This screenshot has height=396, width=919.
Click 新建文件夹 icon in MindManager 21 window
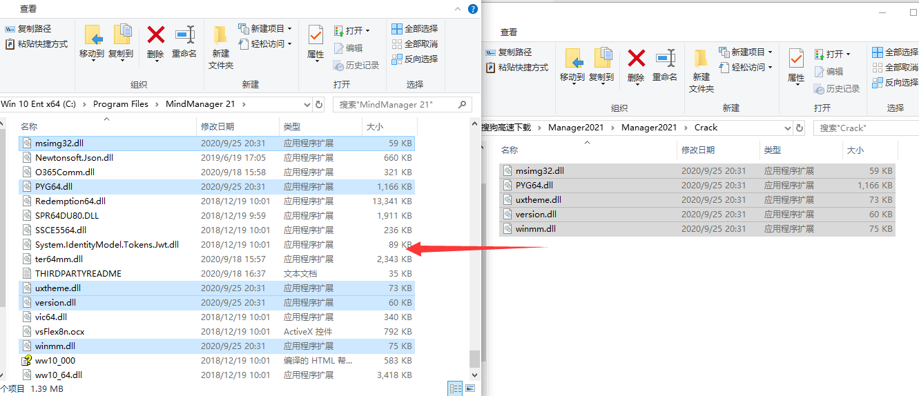pyautogui.click(x=221, y=35)
